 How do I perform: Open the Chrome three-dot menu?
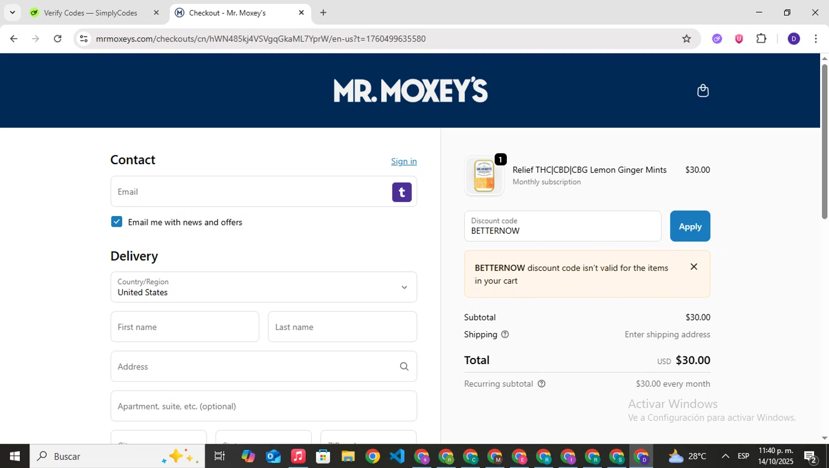[816, 39]
